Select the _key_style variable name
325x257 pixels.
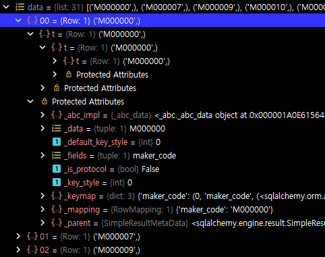(x=82, y=183)
